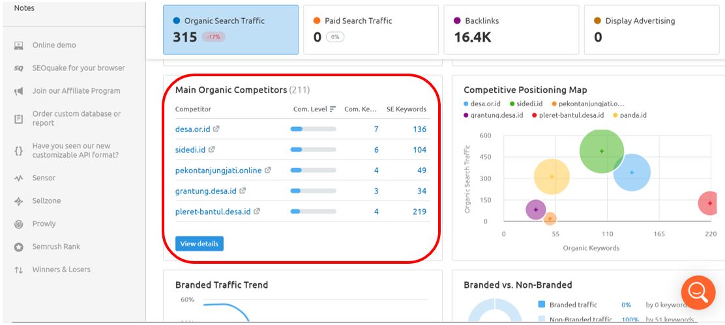Open the sidedi.id competitor link
This screenshot has height=325, width=725.
tap(190, 150)
